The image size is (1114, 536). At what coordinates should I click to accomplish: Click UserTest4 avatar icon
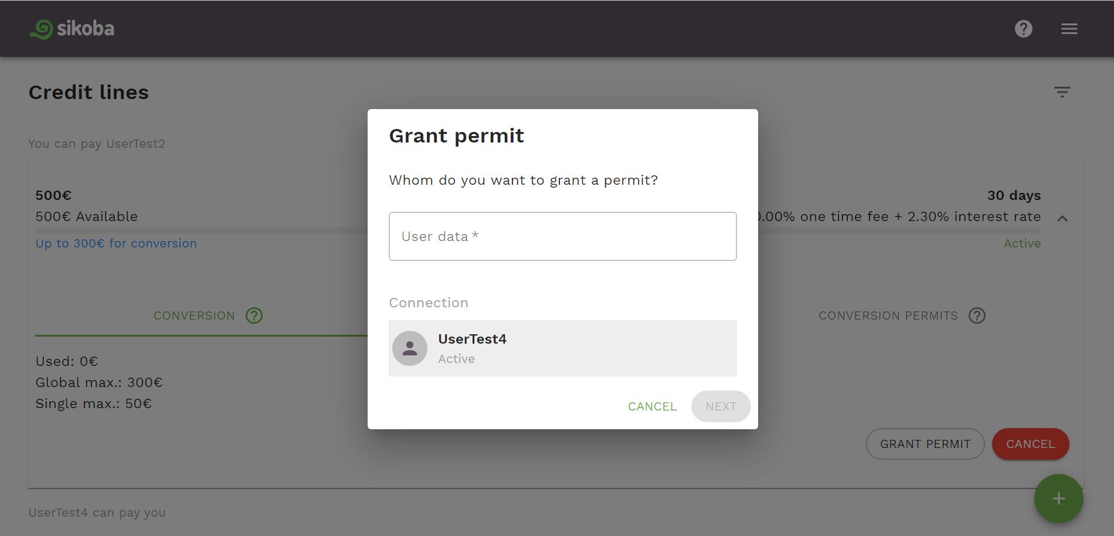point(410,348)
